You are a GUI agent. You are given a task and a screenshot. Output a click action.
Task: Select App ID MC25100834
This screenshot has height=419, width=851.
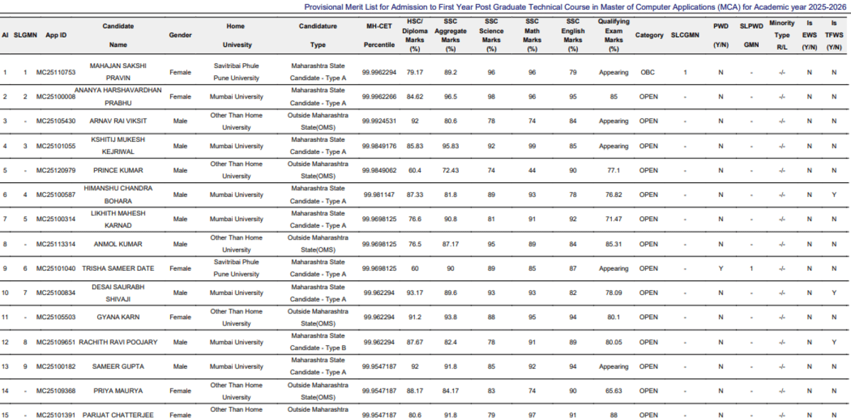56,293
